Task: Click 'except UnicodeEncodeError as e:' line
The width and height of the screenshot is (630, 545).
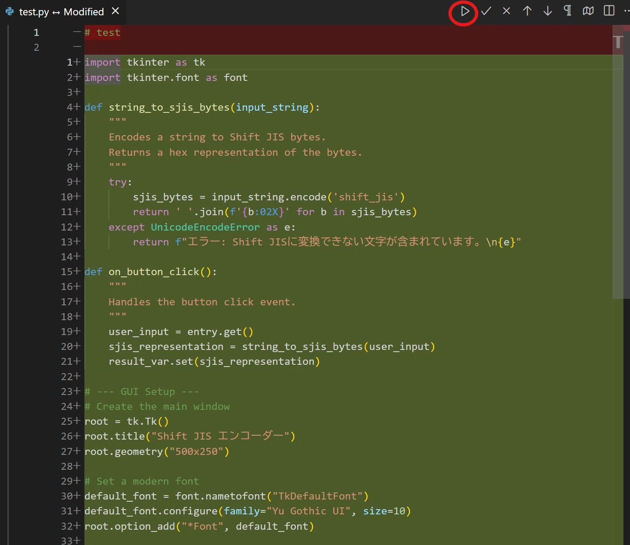Action: [202, 227]
